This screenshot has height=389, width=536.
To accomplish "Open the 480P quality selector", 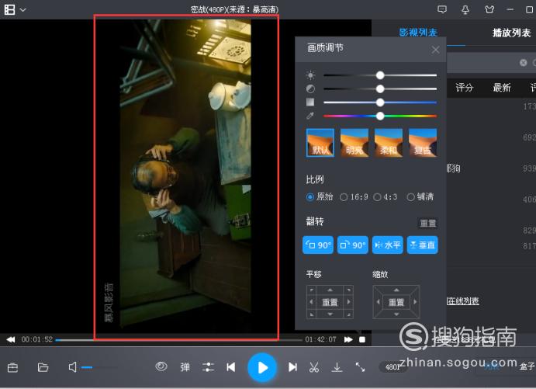I will 392,367.
